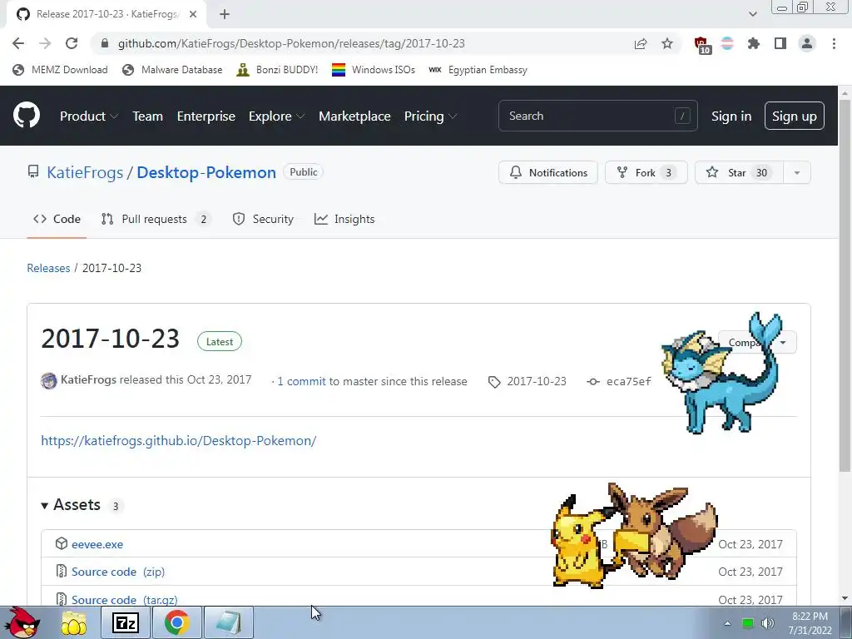Open Chrome side panel icon
The width and height of the screenshot is (852, 639).
pyautogui.click(x=780, y=43)
